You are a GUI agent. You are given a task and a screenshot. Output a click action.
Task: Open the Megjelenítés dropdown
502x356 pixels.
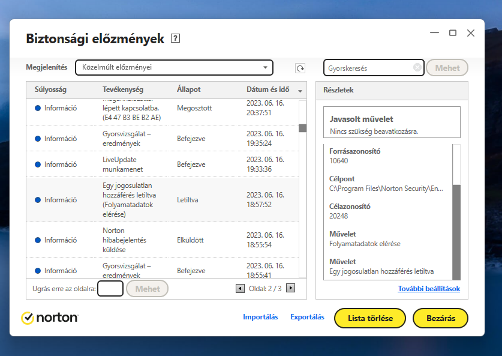click(174, 67)
